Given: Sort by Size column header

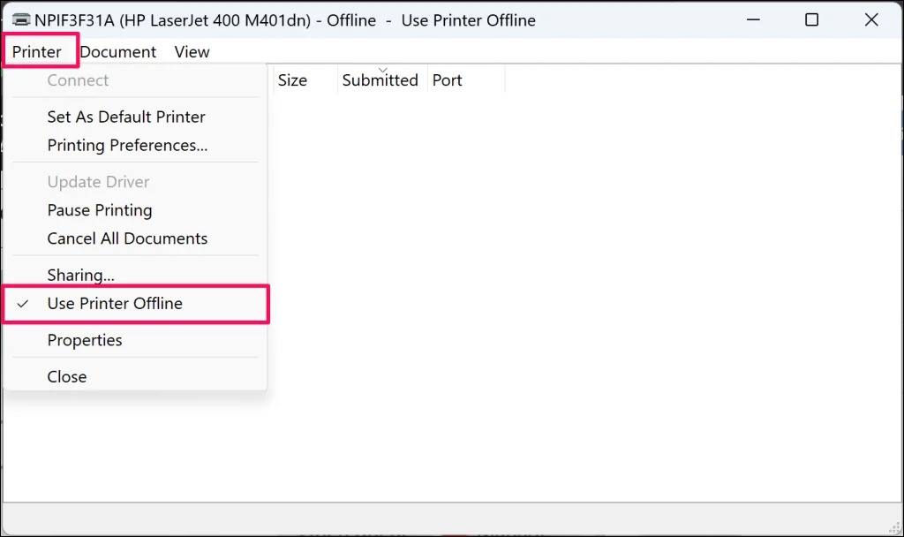Looking at the screenshot, I should tap(305, 79).
